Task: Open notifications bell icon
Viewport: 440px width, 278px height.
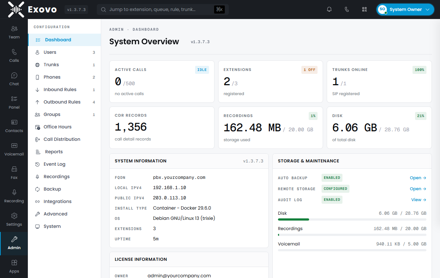Action: 329,10
